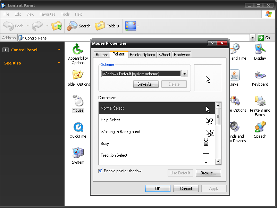277x208 pixels.
Task: Open the Views button dropdown arrow
Action: coord(138,26)
